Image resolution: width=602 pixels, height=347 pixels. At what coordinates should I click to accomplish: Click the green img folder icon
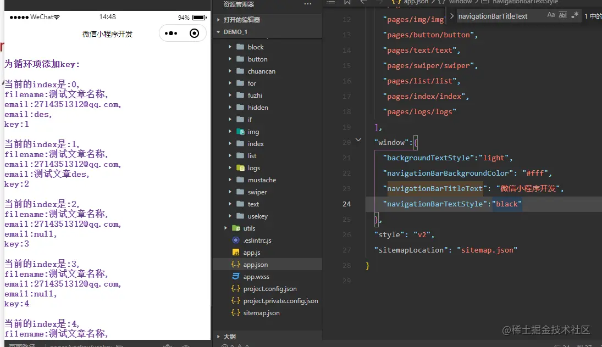pyautogui.click(x=240, y=132)
